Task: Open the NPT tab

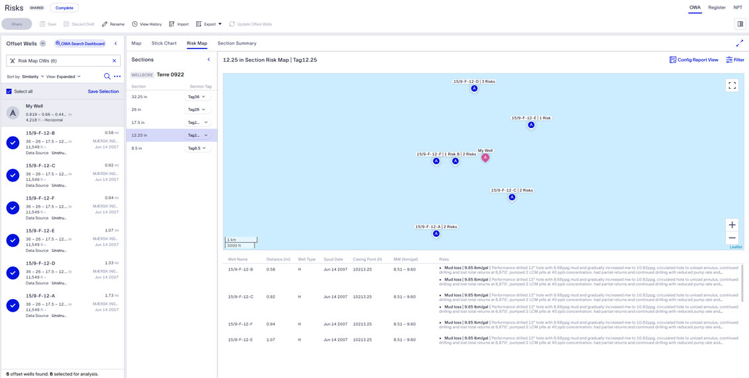Action: coord(738,8)
